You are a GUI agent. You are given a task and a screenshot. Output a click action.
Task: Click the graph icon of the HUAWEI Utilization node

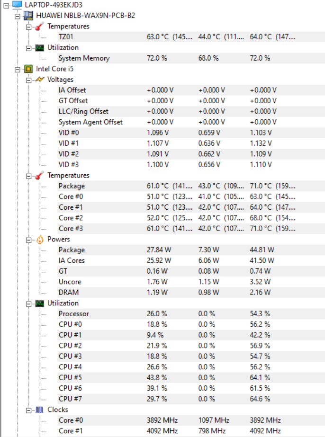click(x=40, y=48)
